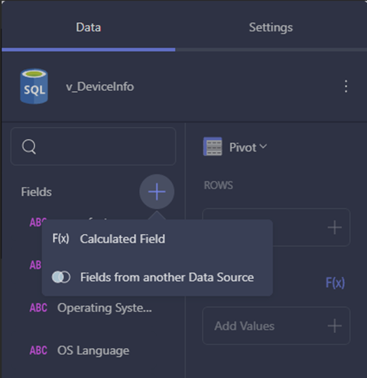Open the three-dot data source menu
This screenshot has width=367, height=378.
[x=346, y=86]
